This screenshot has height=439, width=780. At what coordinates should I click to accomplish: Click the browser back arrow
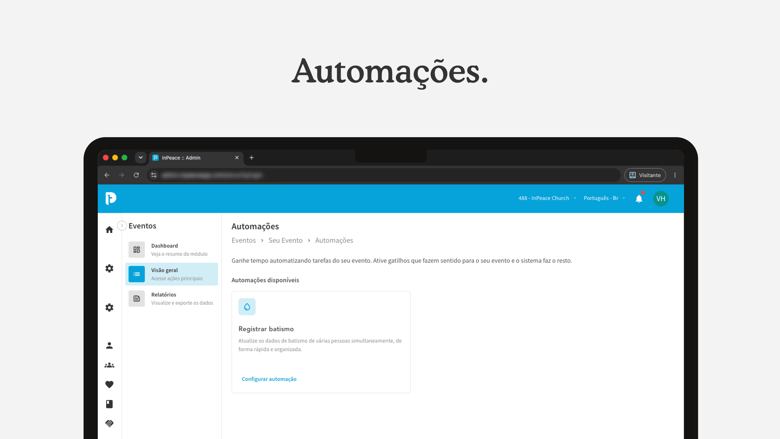[107, 175]
